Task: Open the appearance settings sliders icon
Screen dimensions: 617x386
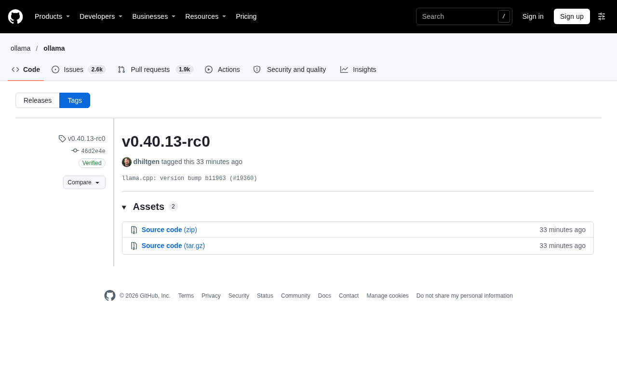Action: pos(602,16)
